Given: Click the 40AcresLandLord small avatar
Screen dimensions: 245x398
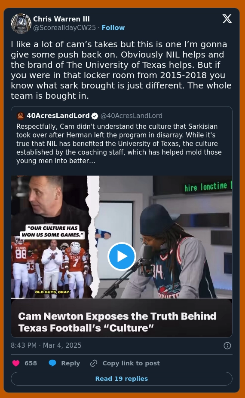Looking at the screenshot, I should pyautogui.click(x=20, y=116).
